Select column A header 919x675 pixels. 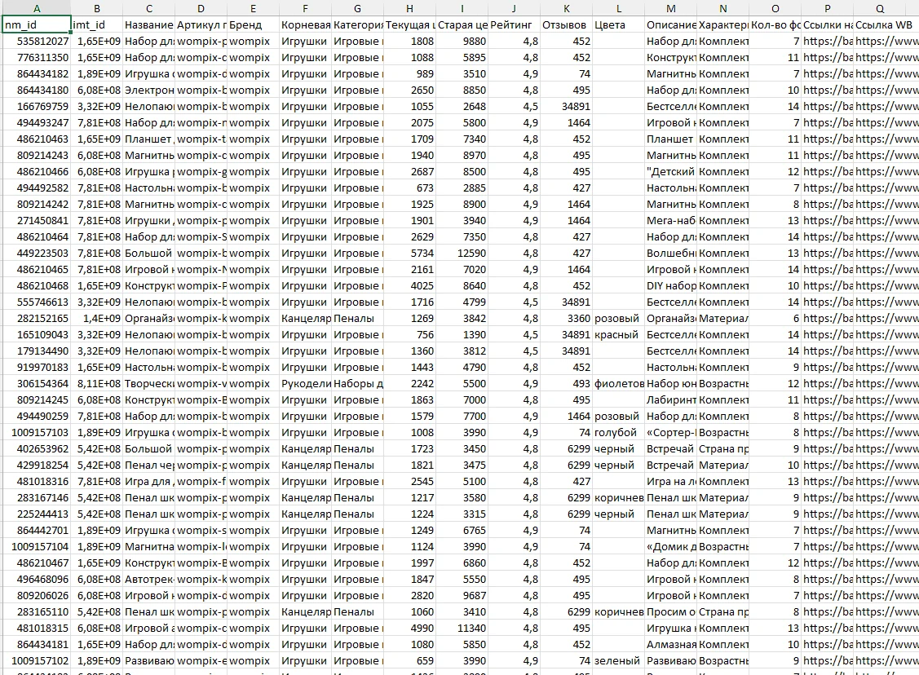(x=37, y=8)
